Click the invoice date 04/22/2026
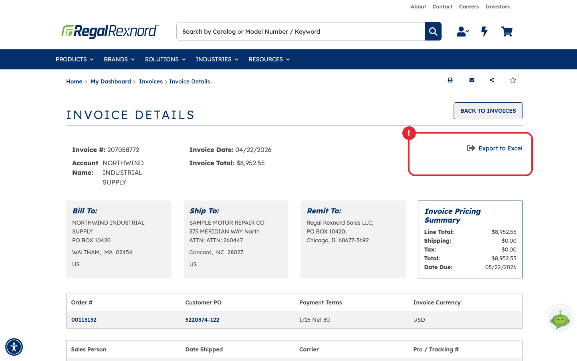Image resolution: width=577 pixels, height=361 pixels. [253, 150]
